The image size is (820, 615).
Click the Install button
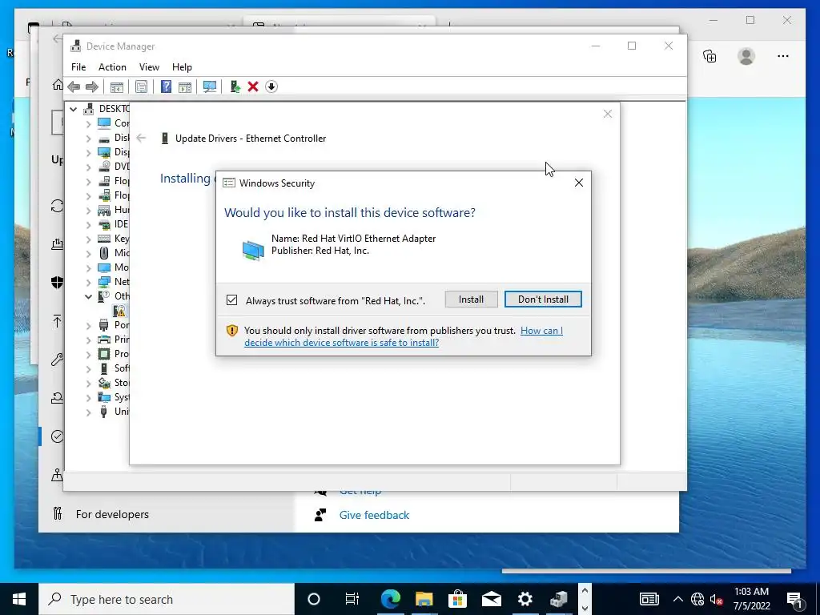pos(471,299)
